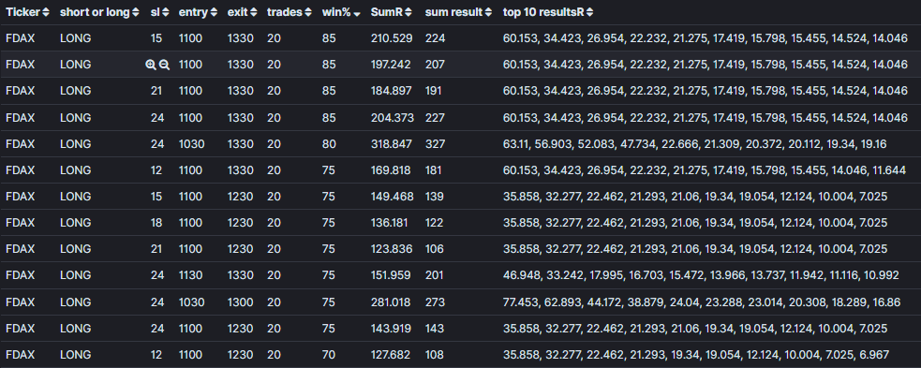This screenshot has height=368, width=921.
Task: Select SumR value 184.897
Action: [392, 91]
